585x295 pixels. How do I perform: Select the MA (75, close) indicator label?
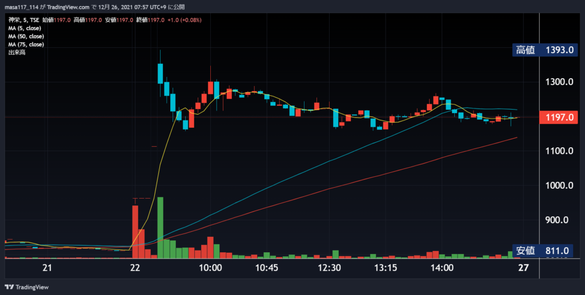tap(26, 45)
